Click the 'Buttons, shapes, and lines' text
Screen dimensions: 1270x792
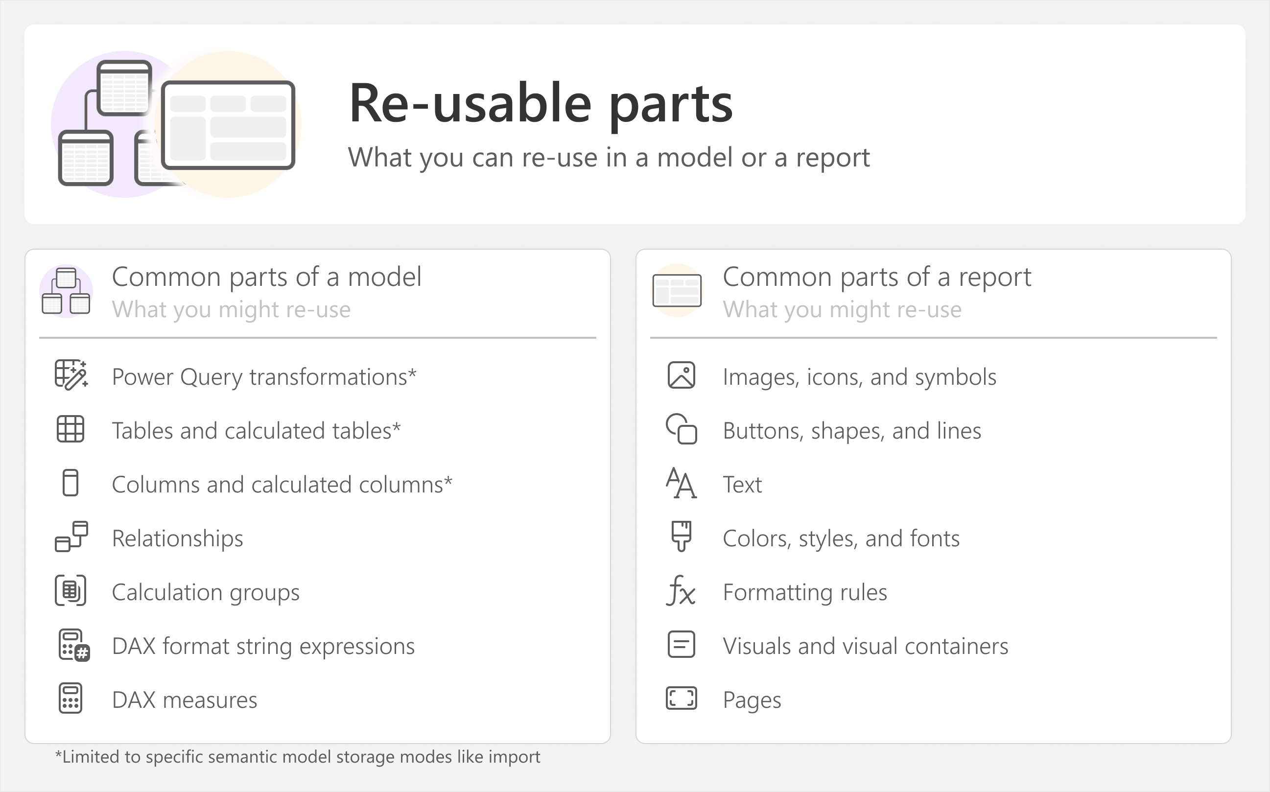point(852,431)
